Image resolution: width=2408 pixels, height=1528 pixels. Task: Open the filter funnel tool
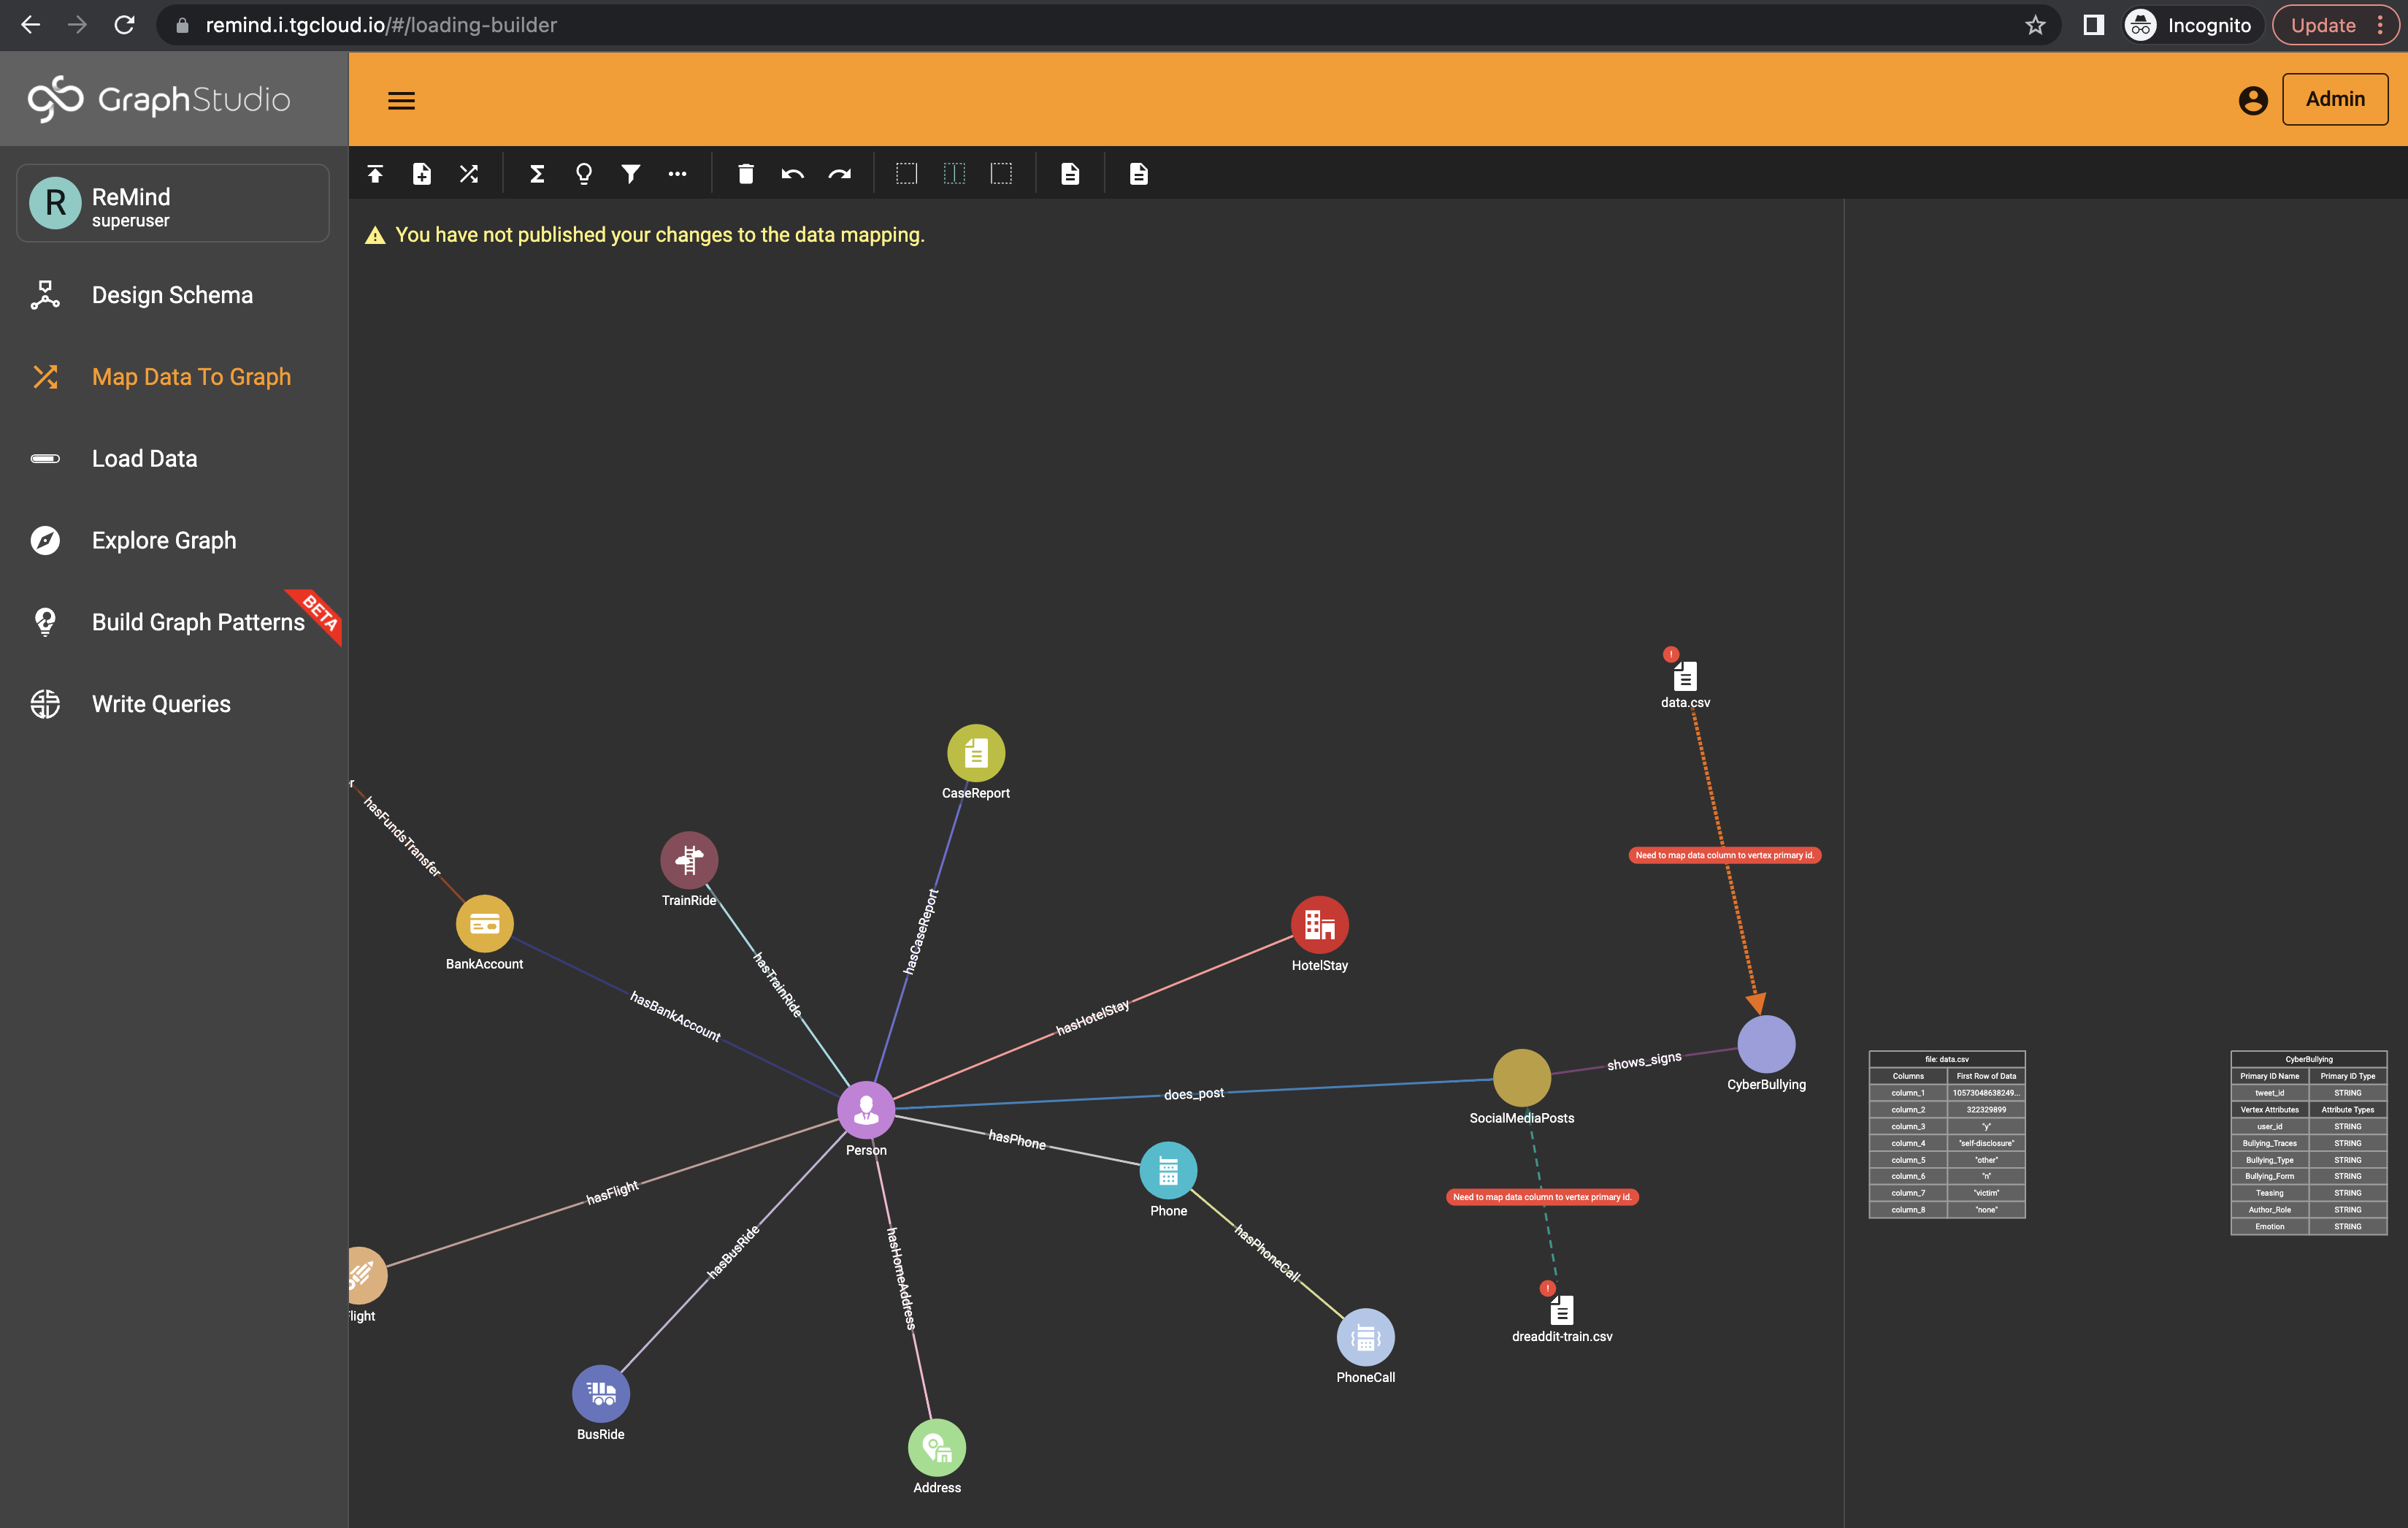(x=631, y=174)
